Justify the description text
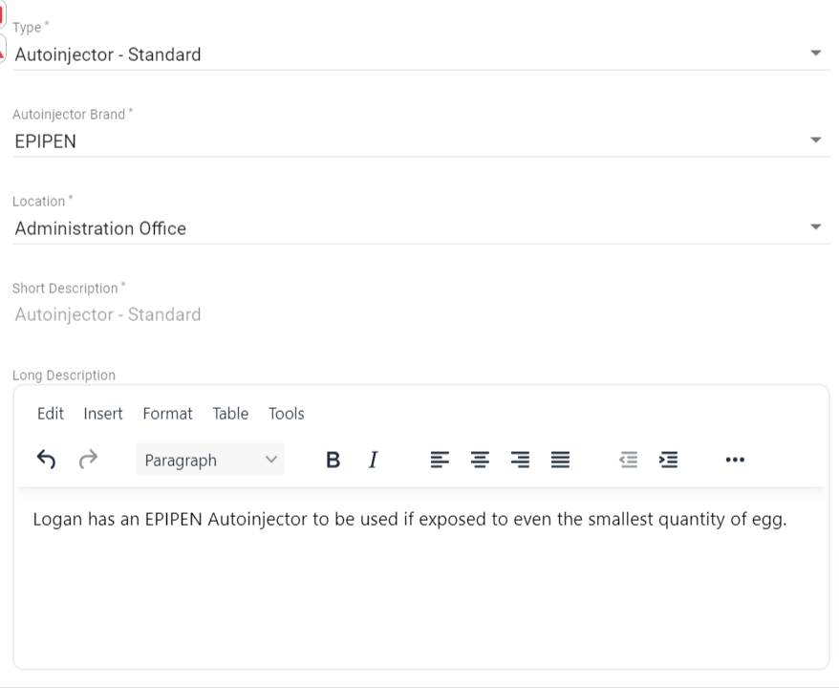 tap(560, 460)
